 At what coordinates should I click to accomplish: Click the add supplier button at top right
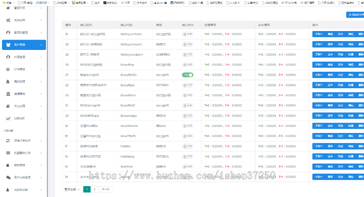(x=355, y=15)
